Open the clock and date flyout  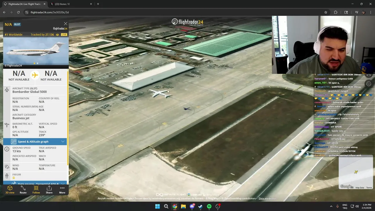click(367, 206)
